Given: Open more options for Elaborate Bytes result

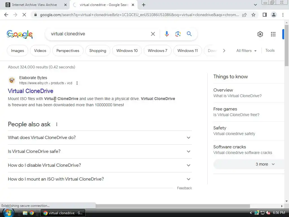Looking at the screenshot, I should click(77, 83).
